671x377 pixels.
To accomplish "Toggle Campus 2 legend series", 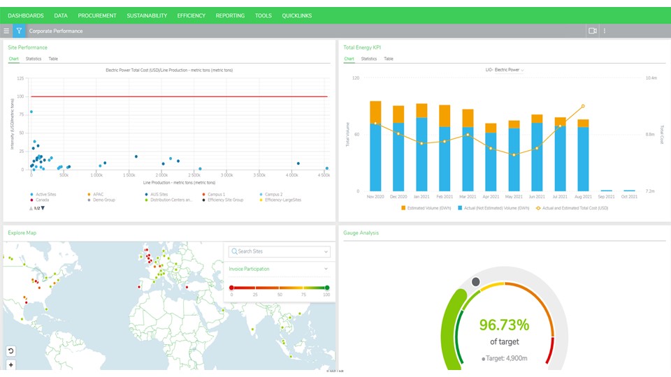I will click(x=271, y=195).
